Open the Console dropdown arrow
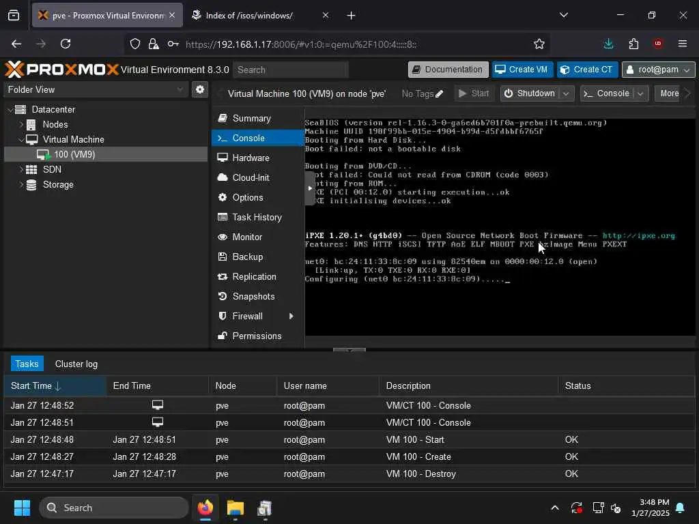Screen dimensions: 699x524 640,93
